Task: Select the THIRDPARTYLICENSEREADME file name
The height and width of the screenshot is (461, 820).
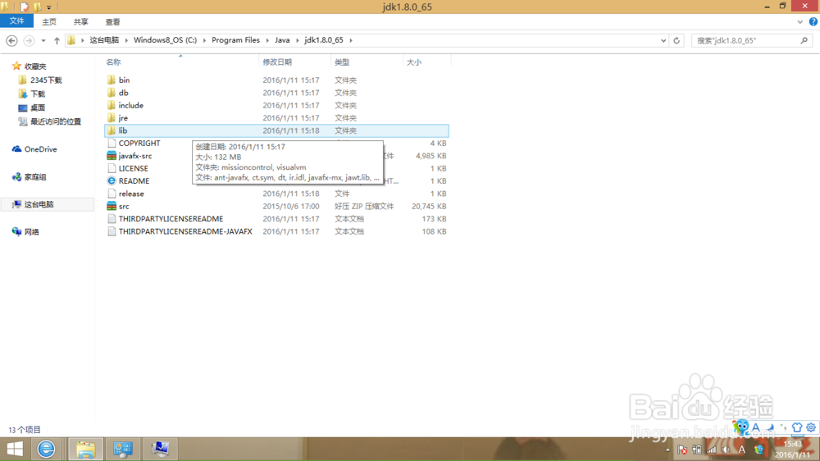Action: tap(171, 219)
